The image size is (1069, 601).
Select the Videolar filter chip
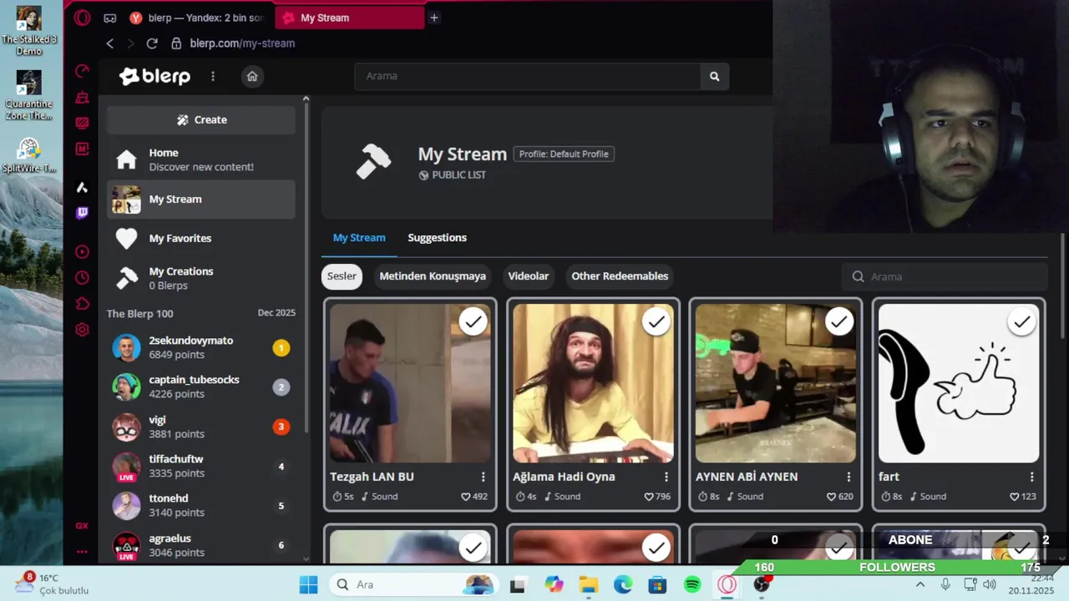529,276
